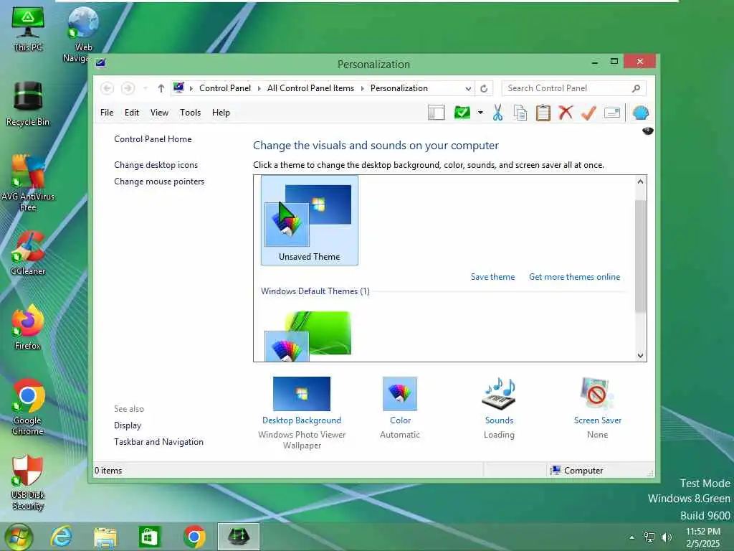Click the Properties card toolbar icon

(612, 113)
